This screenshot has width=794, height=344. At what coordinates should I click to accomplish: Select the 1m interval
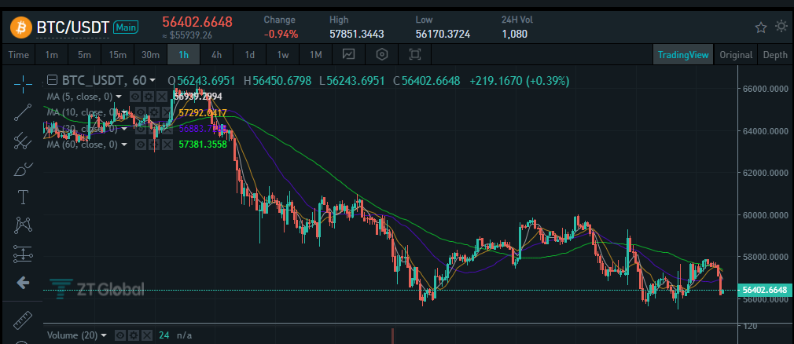coord(52,55)
